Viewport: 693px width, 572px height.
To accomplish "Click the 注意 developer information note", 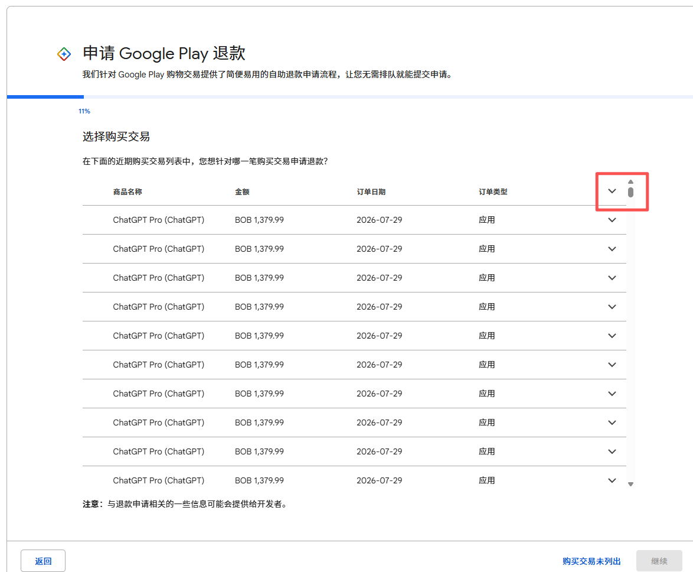I will pyautogui.click(x=185, y=504).
